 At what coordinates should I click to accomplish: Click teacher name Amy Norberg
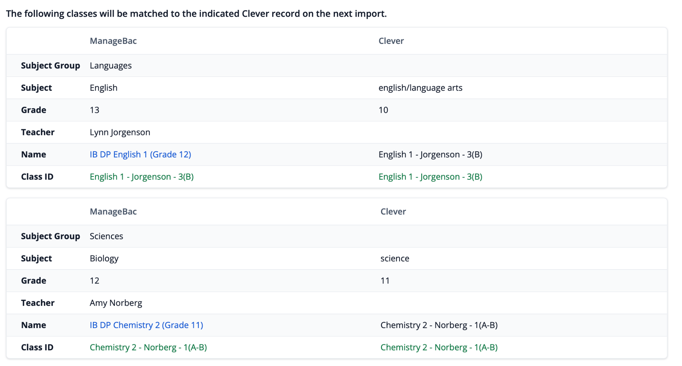[x=116, y=303]
